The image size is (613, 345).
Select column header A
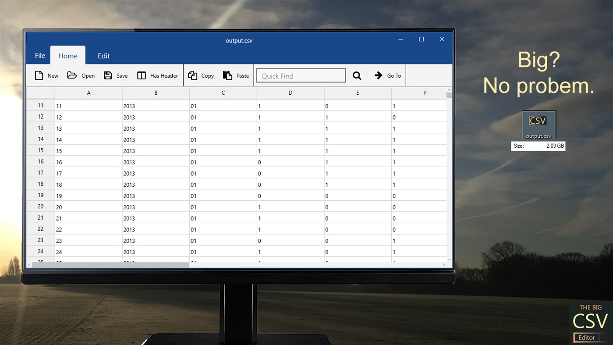[89, 92]
